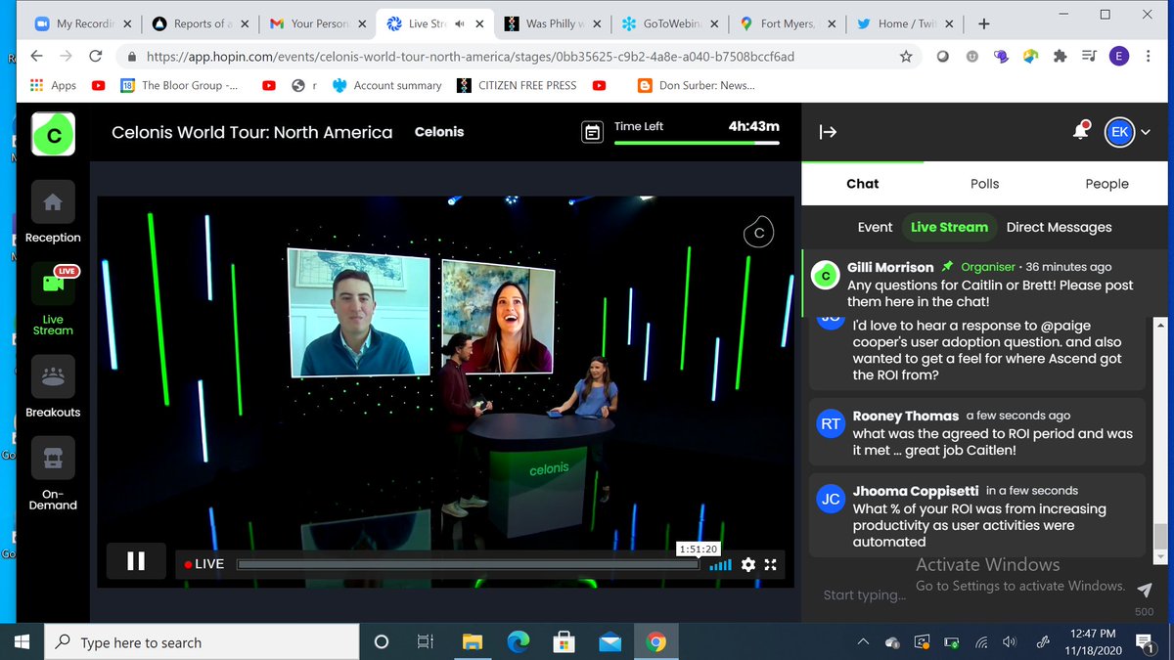Open Chrome three-dot menu
Viewport: 1174px width, 660px height.
pyautogui.click(x=1148, y=57)
